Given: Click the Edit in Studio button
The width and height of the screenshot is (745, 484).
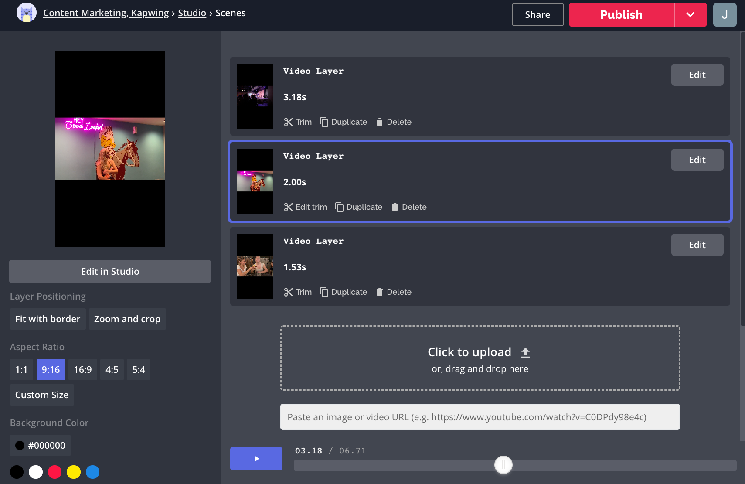Looking at the screenshot, I should tap(110, 272).
